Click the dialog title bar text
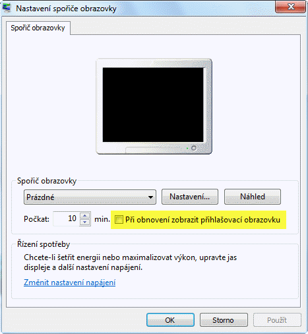 point(66,9)
